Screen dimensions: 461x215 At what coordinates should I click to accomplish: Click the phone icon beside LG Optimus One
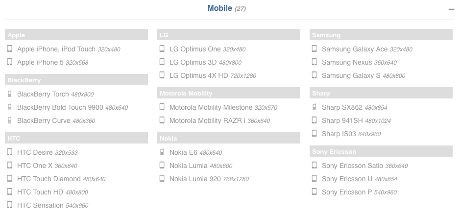coord(162,49)
